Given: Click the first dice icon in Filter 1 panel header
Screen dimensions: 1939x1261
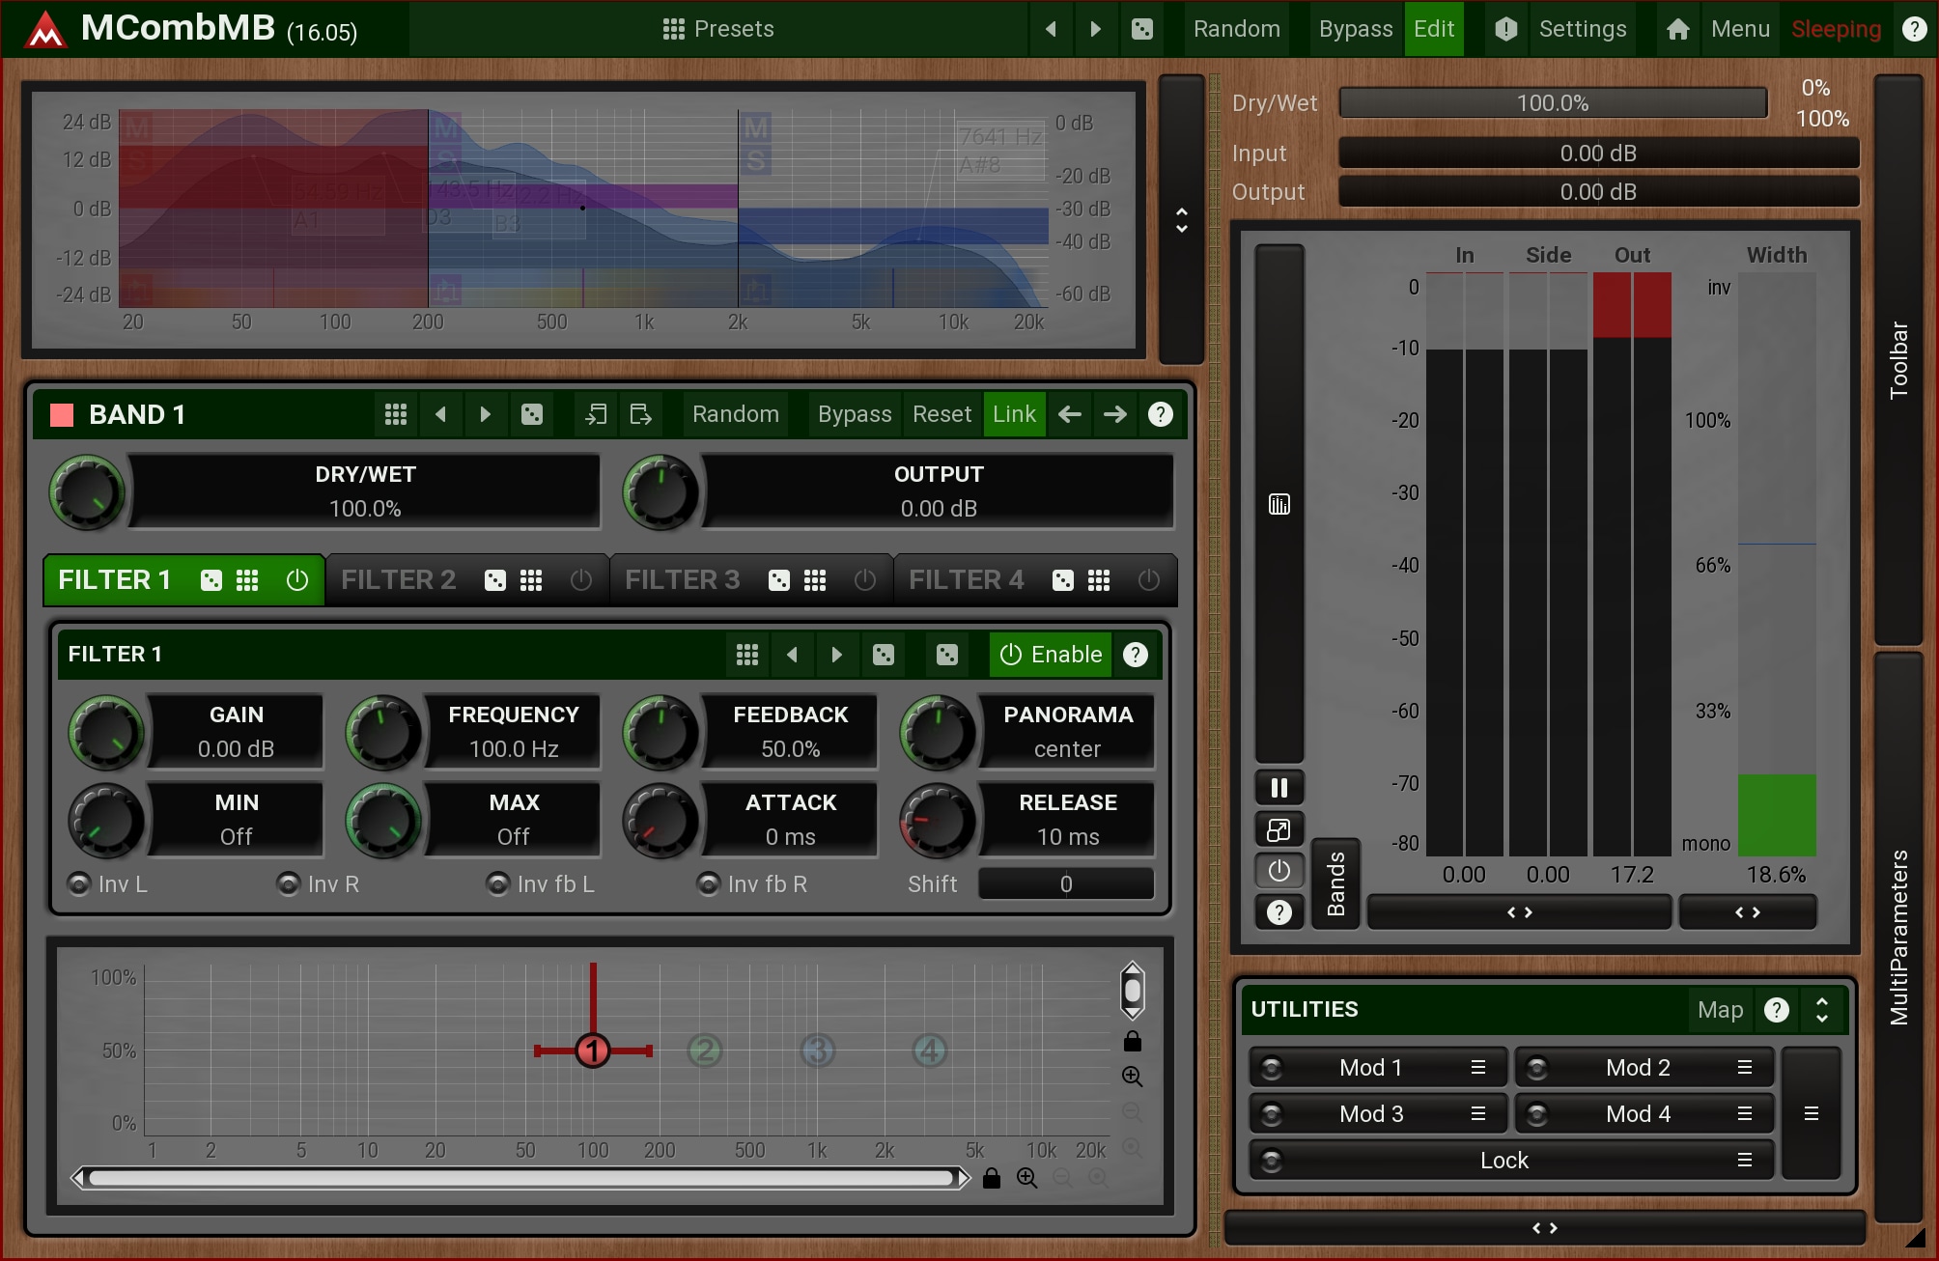Looking at the screenshot, I should (884, 655).
